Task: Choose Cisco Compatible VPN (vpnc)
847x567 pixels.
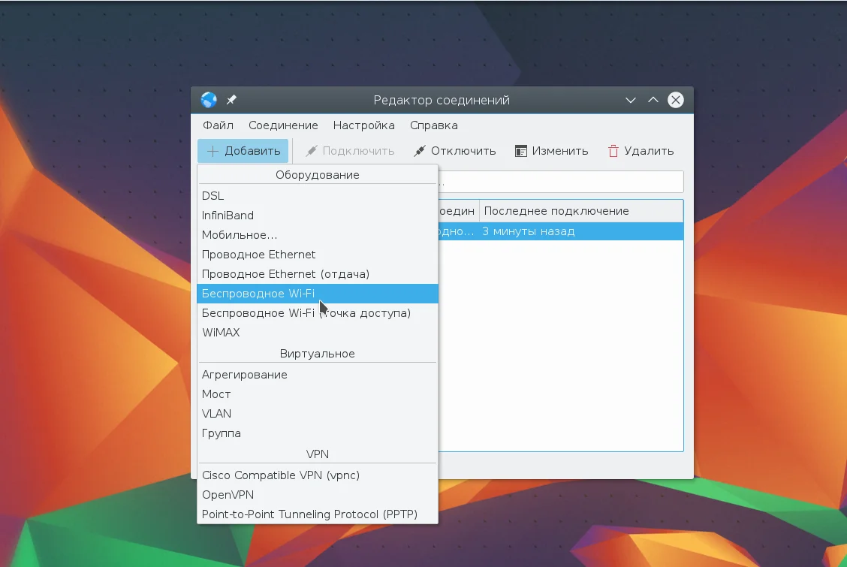Action: coord(318,475)
